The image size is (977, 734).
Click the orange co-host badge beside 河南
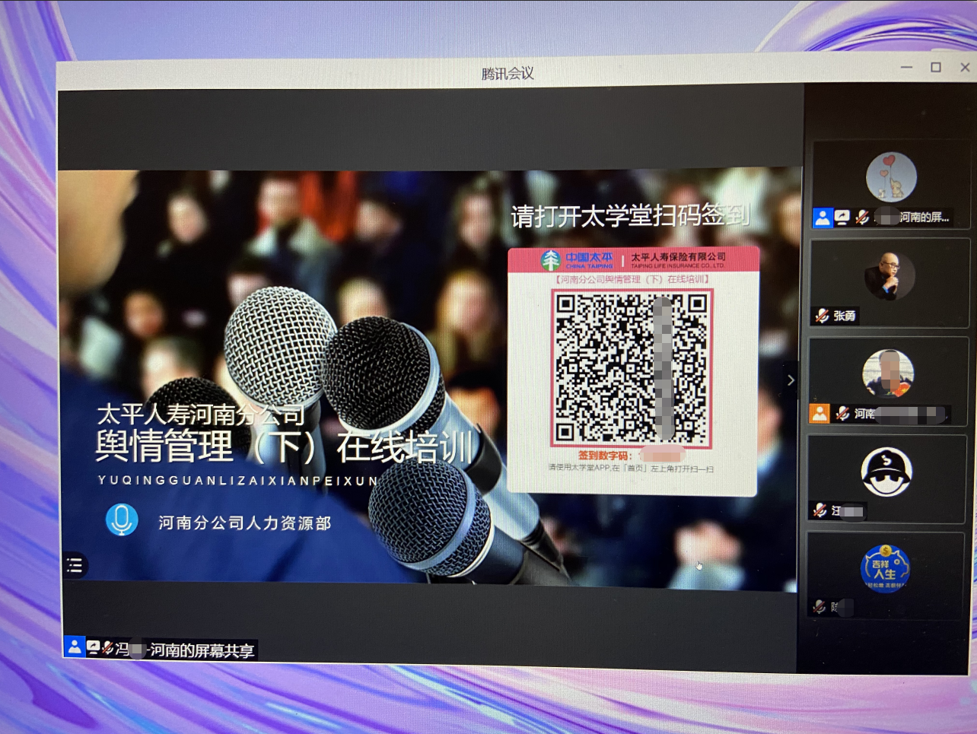click(x=819, y=414)
